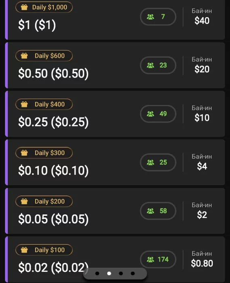Click the gift icon beside Daily $400
230x283 pixels.
[x=24, y=104]
